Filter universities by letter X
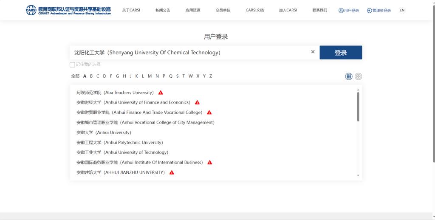 (198, 76)
